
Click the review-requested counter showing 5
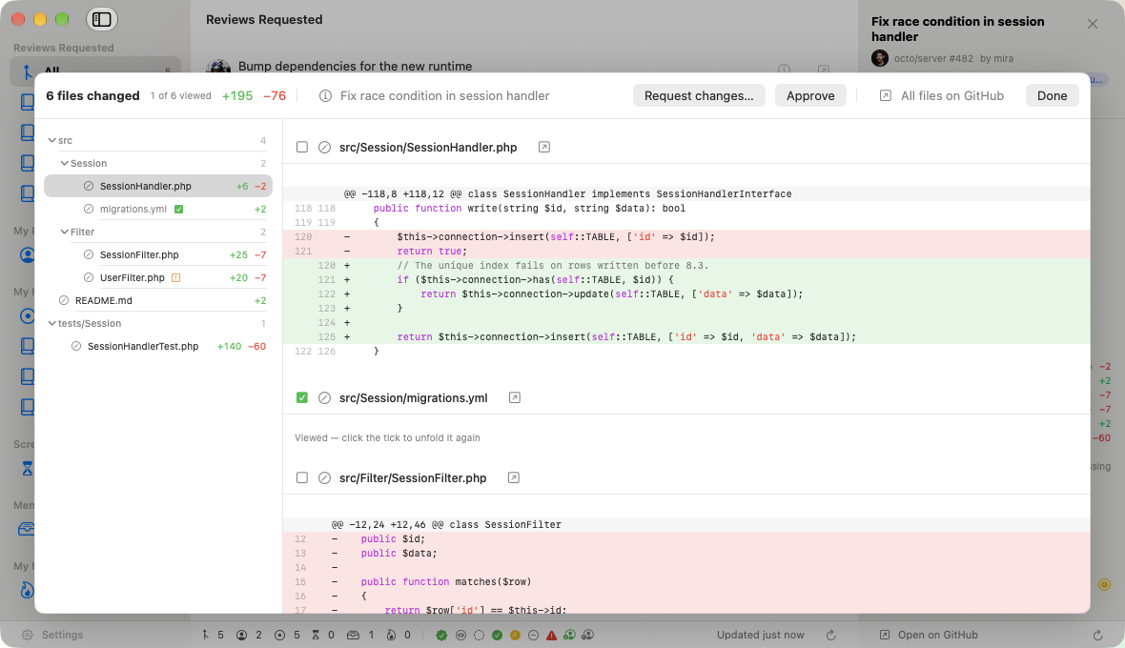click(213, 635)
